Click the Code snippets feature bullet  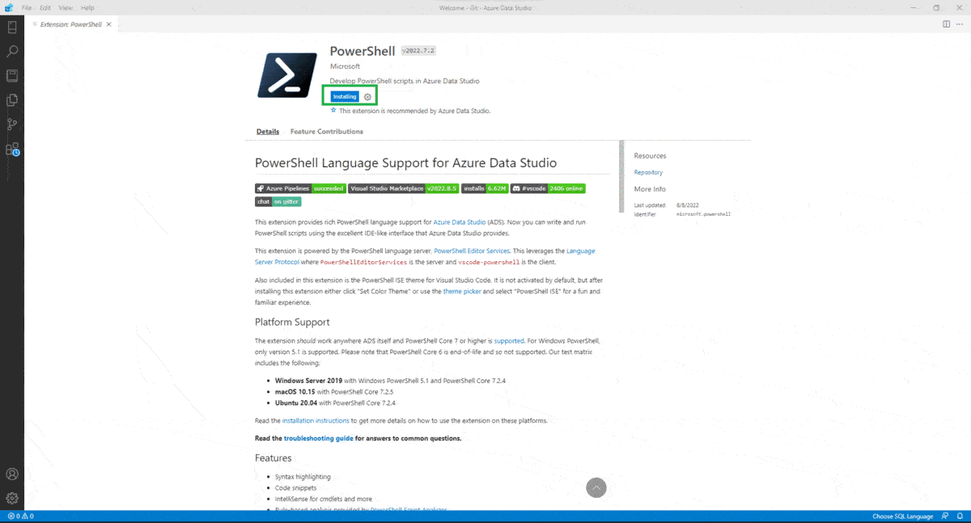click(297, 488)
